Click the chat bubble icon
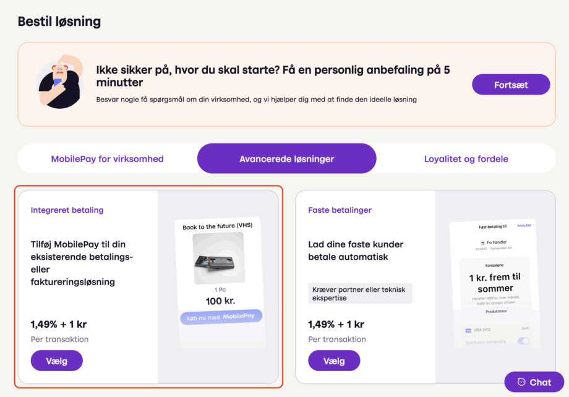This screenshot has width=569, height=397. pyautogui.click(x=521, y=382)
